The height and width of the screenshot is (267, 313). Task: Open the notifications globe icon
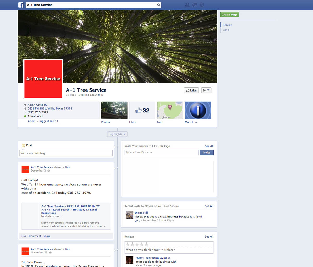202,5
